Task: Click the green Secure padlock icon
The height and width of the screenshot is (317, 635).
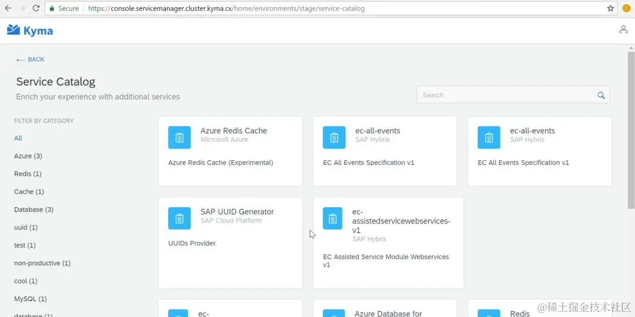Action: pyautogui.click(x=51, y=8)
